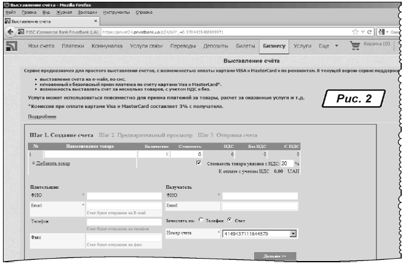
Task: Close the Выставление счета browser tab
Action: [x=96, y=21]
